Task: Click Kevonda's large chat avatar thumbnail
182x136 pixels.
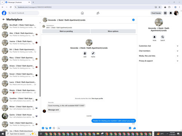Action: click(x=89, y=42)
